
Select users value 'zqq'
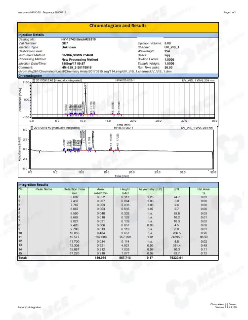167,55
